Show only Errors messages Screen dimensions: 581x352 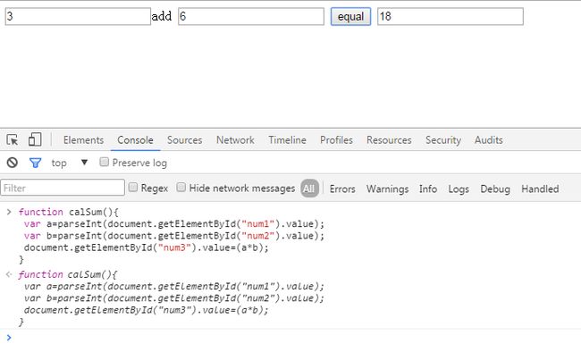[342, 189]
